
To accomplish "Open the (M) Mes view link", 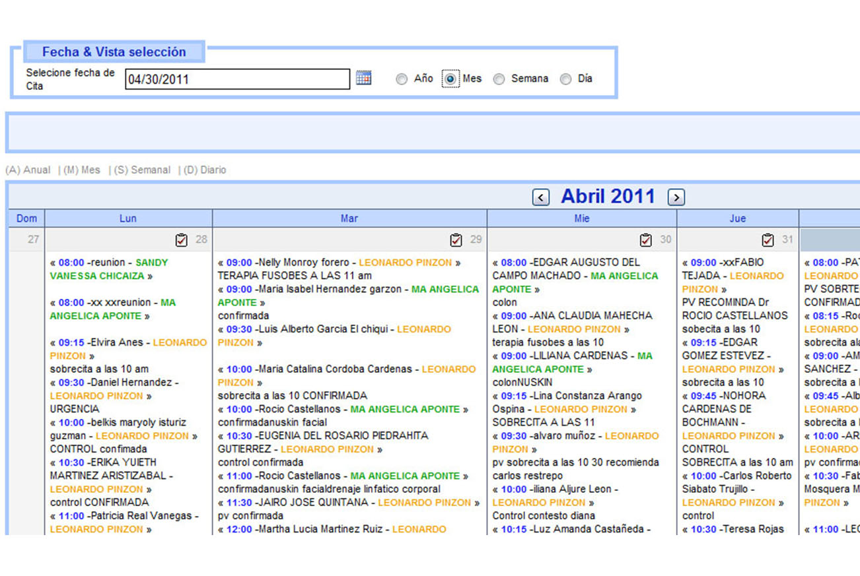I will point(82,170).
